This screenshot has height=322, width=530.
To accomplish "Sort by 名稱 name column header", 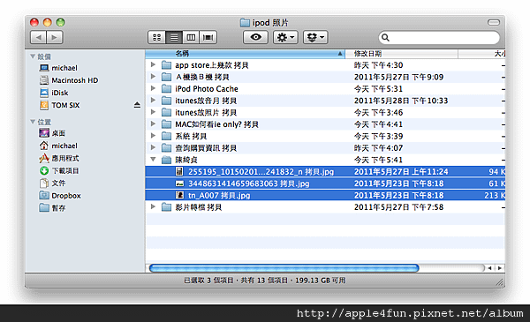I will [x=245, y=53].
